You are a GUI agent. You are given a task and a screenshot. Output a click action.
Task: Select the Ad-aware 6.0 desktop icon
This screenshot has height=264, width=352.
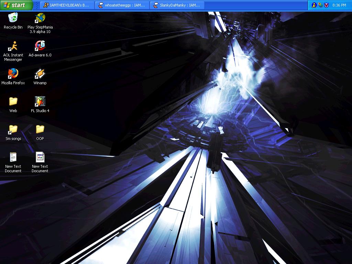click(40, 49)
